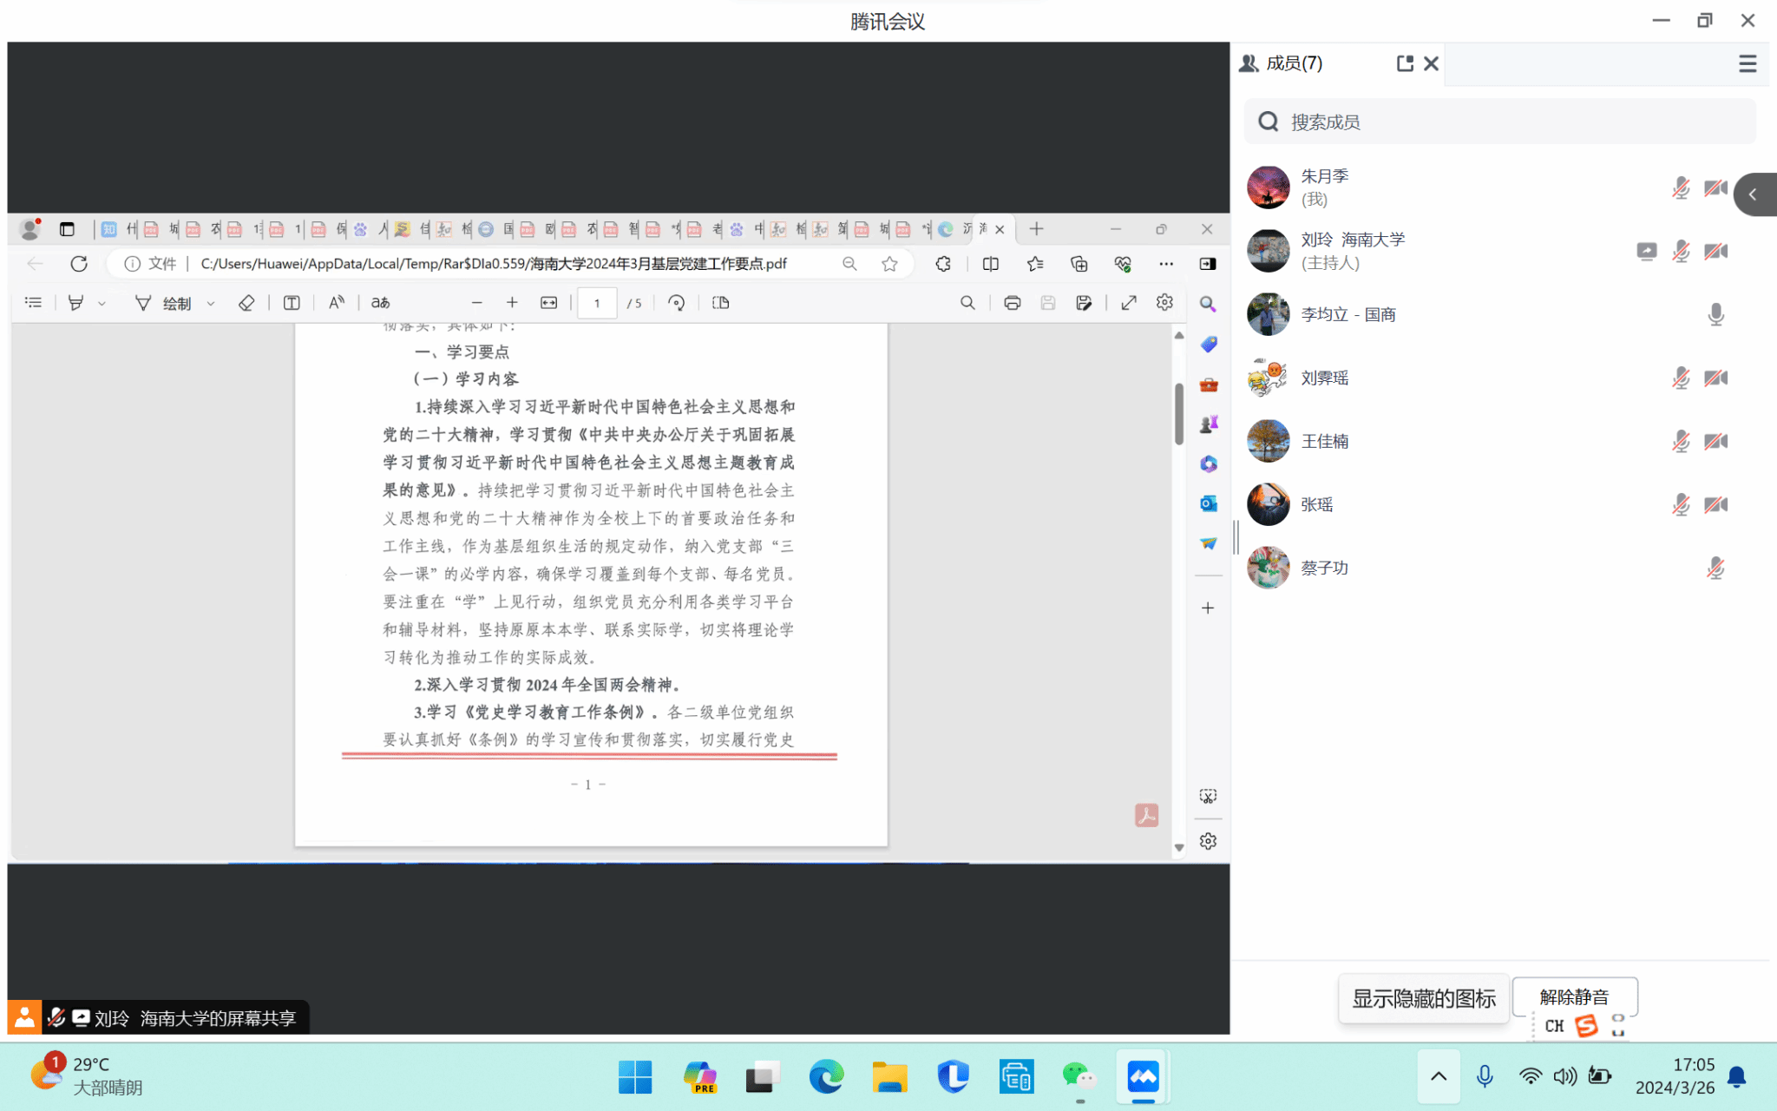Expand the collapsed side arrow tab

(x=1754, y=194)
